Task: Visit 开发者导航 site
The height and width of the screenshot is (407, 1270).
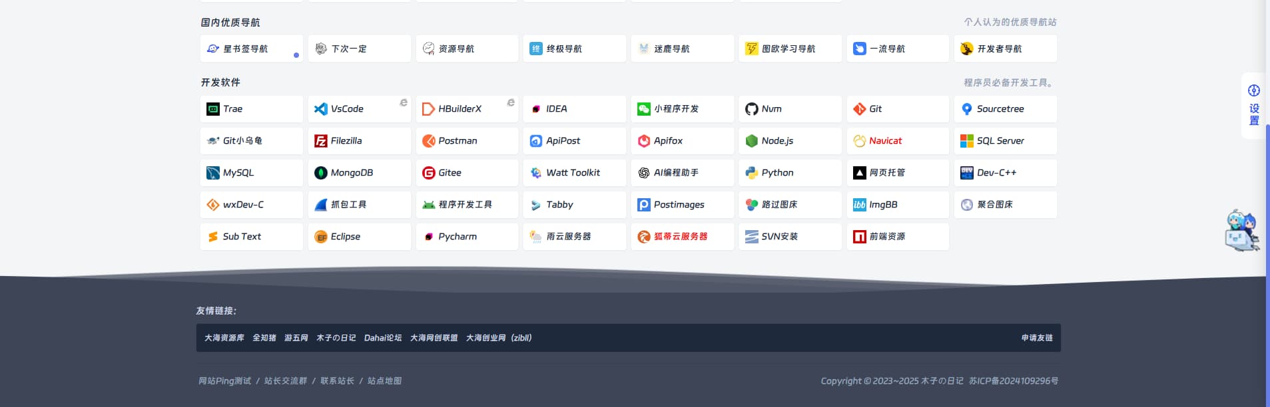Action: pos(1006,49)
